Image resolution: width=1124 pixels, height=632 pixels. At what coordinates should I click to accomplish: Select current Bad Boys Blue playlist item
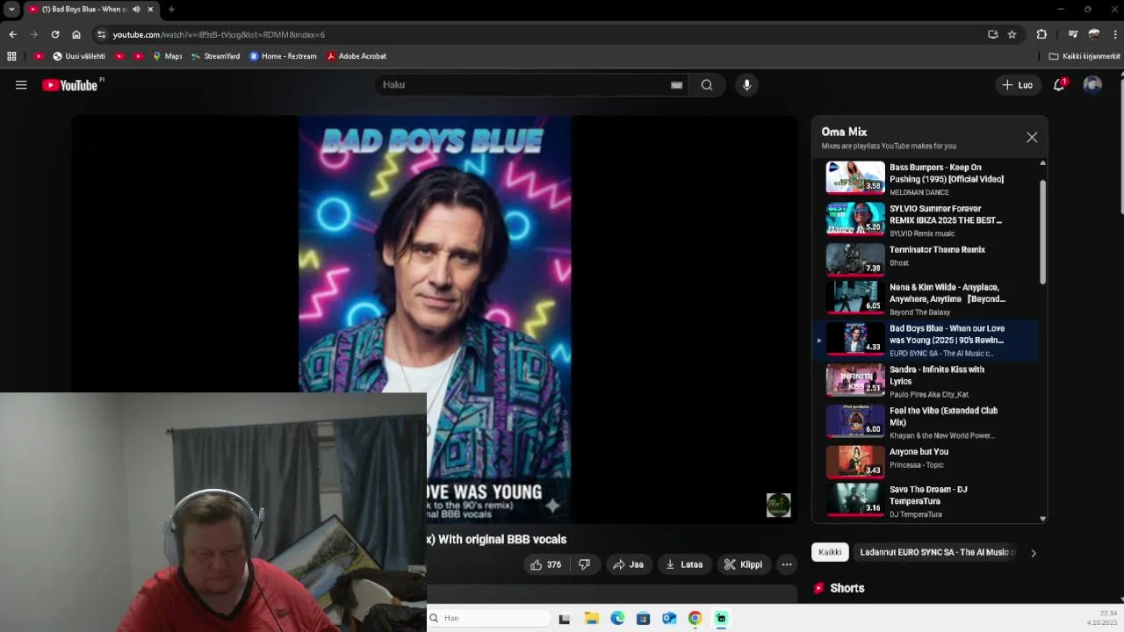click(x=931, y=340)
